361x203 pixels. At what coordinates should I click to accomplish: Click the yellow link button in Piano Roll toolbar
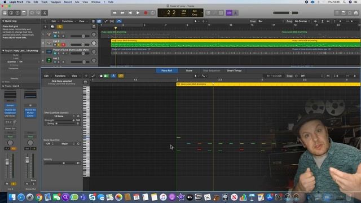coord(121,76)
